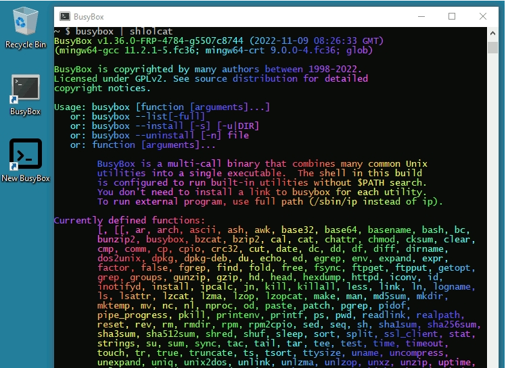506x368 pixels.
Task: Click the 'lsattr,' function name
Action: (x=137, y=296)
